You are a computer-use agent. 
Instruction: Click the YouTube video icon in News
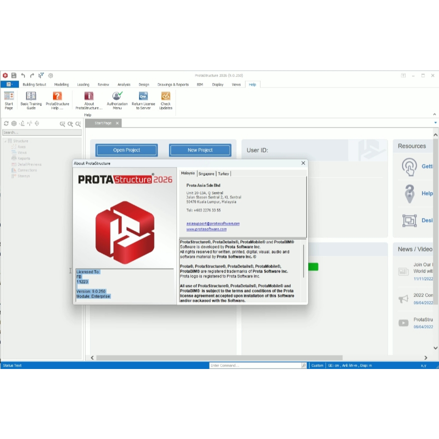403,323
